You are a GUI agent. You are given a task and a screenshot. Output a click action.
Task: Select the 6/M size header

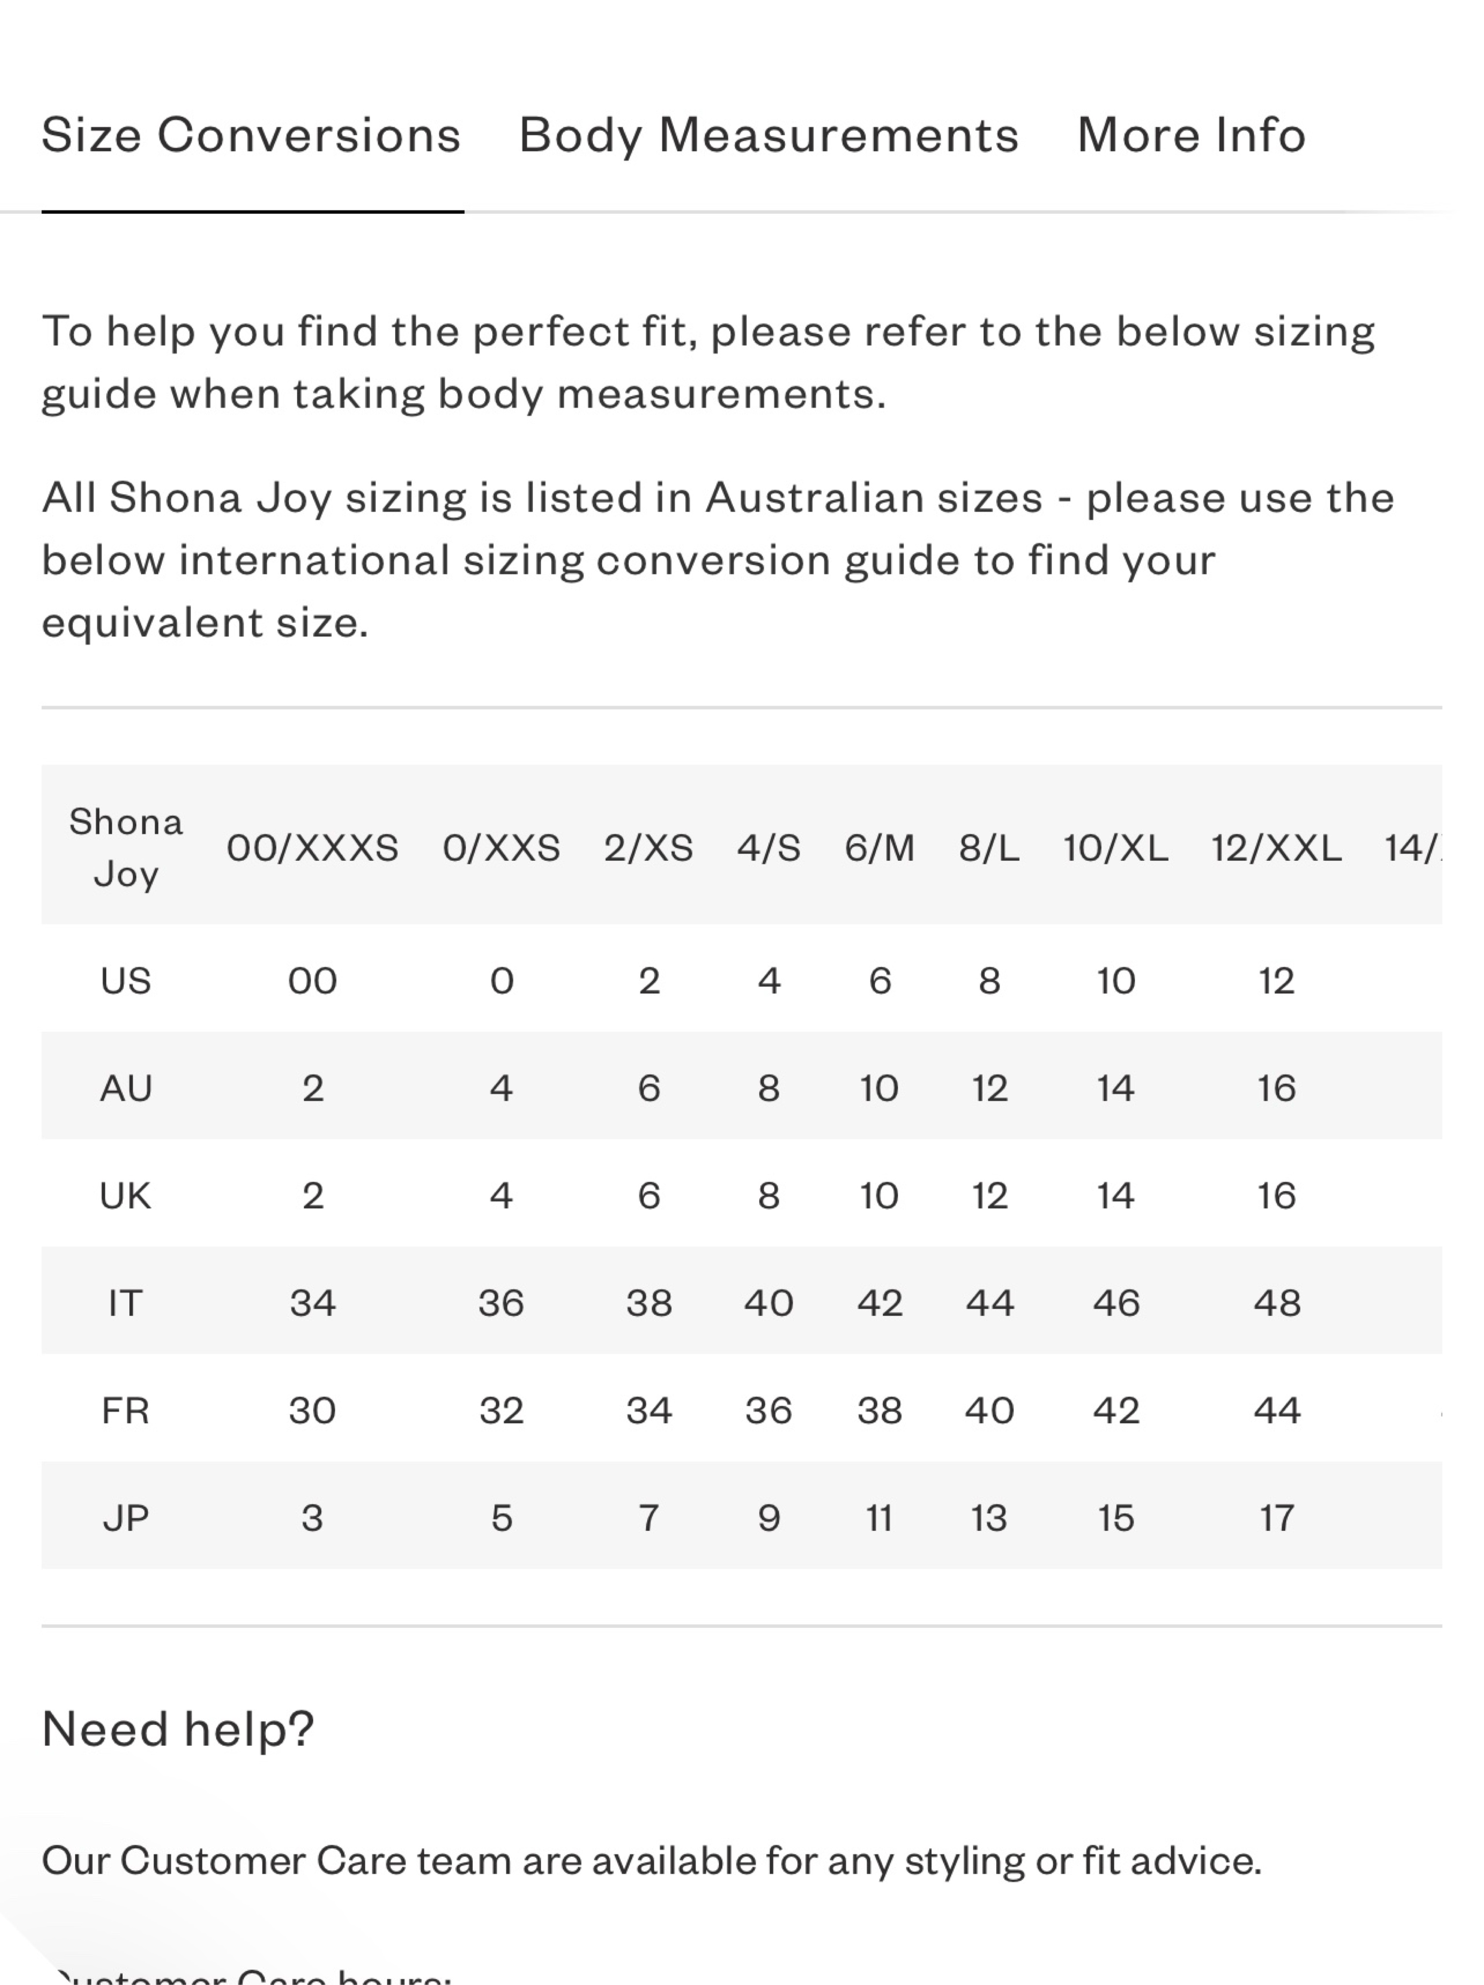pos(879,848)
